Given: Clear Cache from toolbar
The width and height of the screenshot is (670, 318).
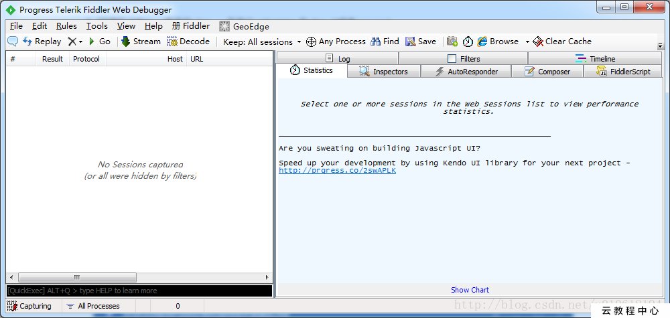Looking at the screenshot, I should 562,42.
